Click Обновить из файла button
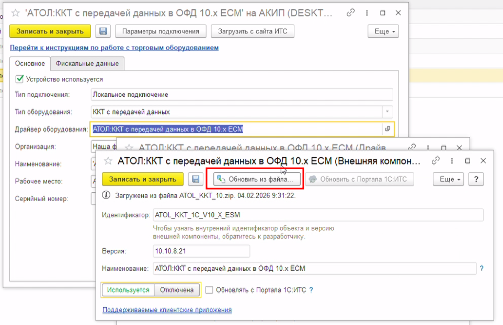 pyautogui.click(x=257, y=179)
